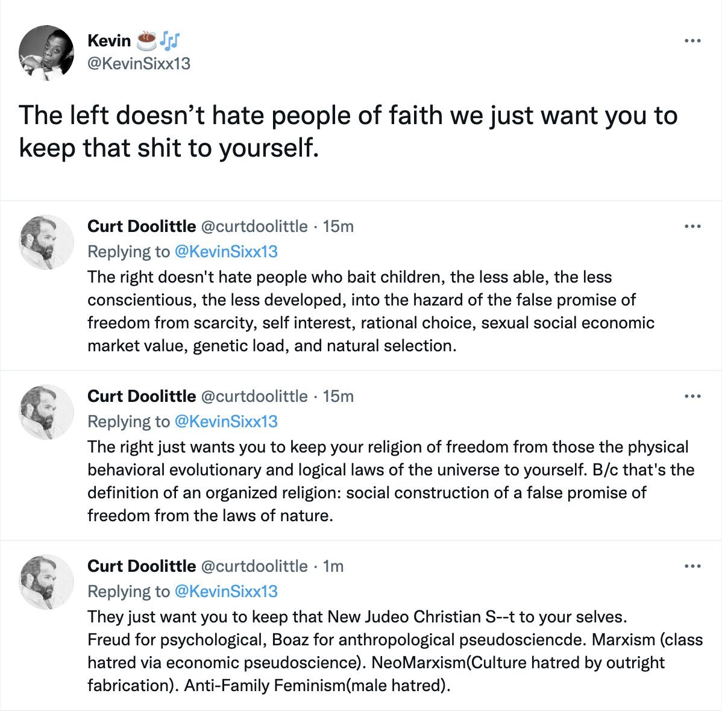Click Curt Doolittle's avatar on third reply

(46, 581)
